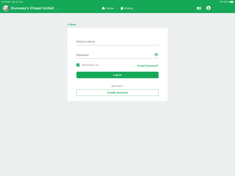235x176 pixels.
Task: Click the Back link
Action: (x=72, y=25)
